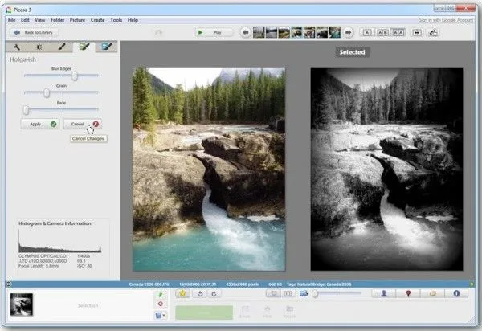Click the image icon beside zoom slider
The width and height of the screenshot is (482, 331).
click(x=304, y=293)
